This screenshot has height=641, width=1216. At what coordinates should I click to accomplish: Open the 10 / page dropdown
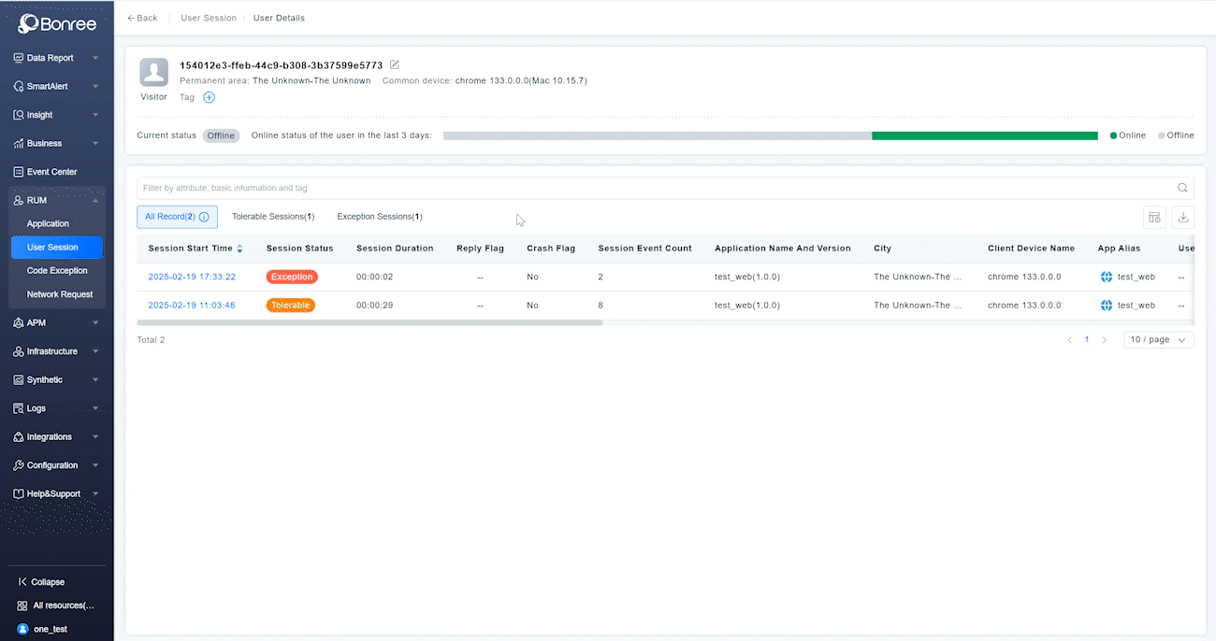pos(1159,340)
